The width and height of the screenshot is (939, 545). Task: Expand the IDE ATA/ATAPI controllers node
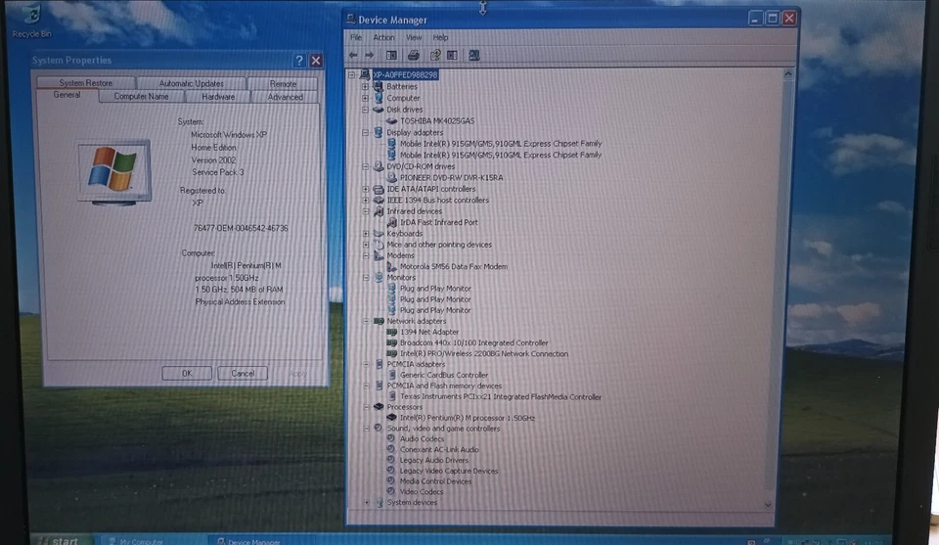(365, 189)
